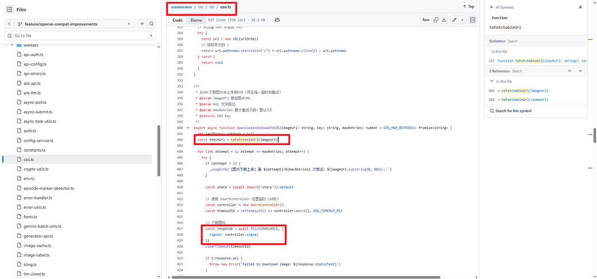
Task: Jump to Top of the file
Action: pyautogui.click(x=468, y=6)
